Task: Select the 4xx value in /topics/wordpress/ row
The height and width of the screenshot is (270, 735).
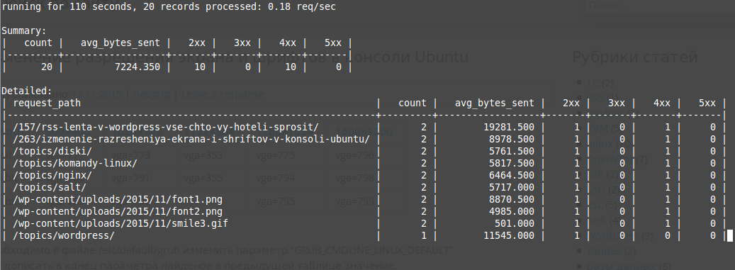Action: point(668,236)
